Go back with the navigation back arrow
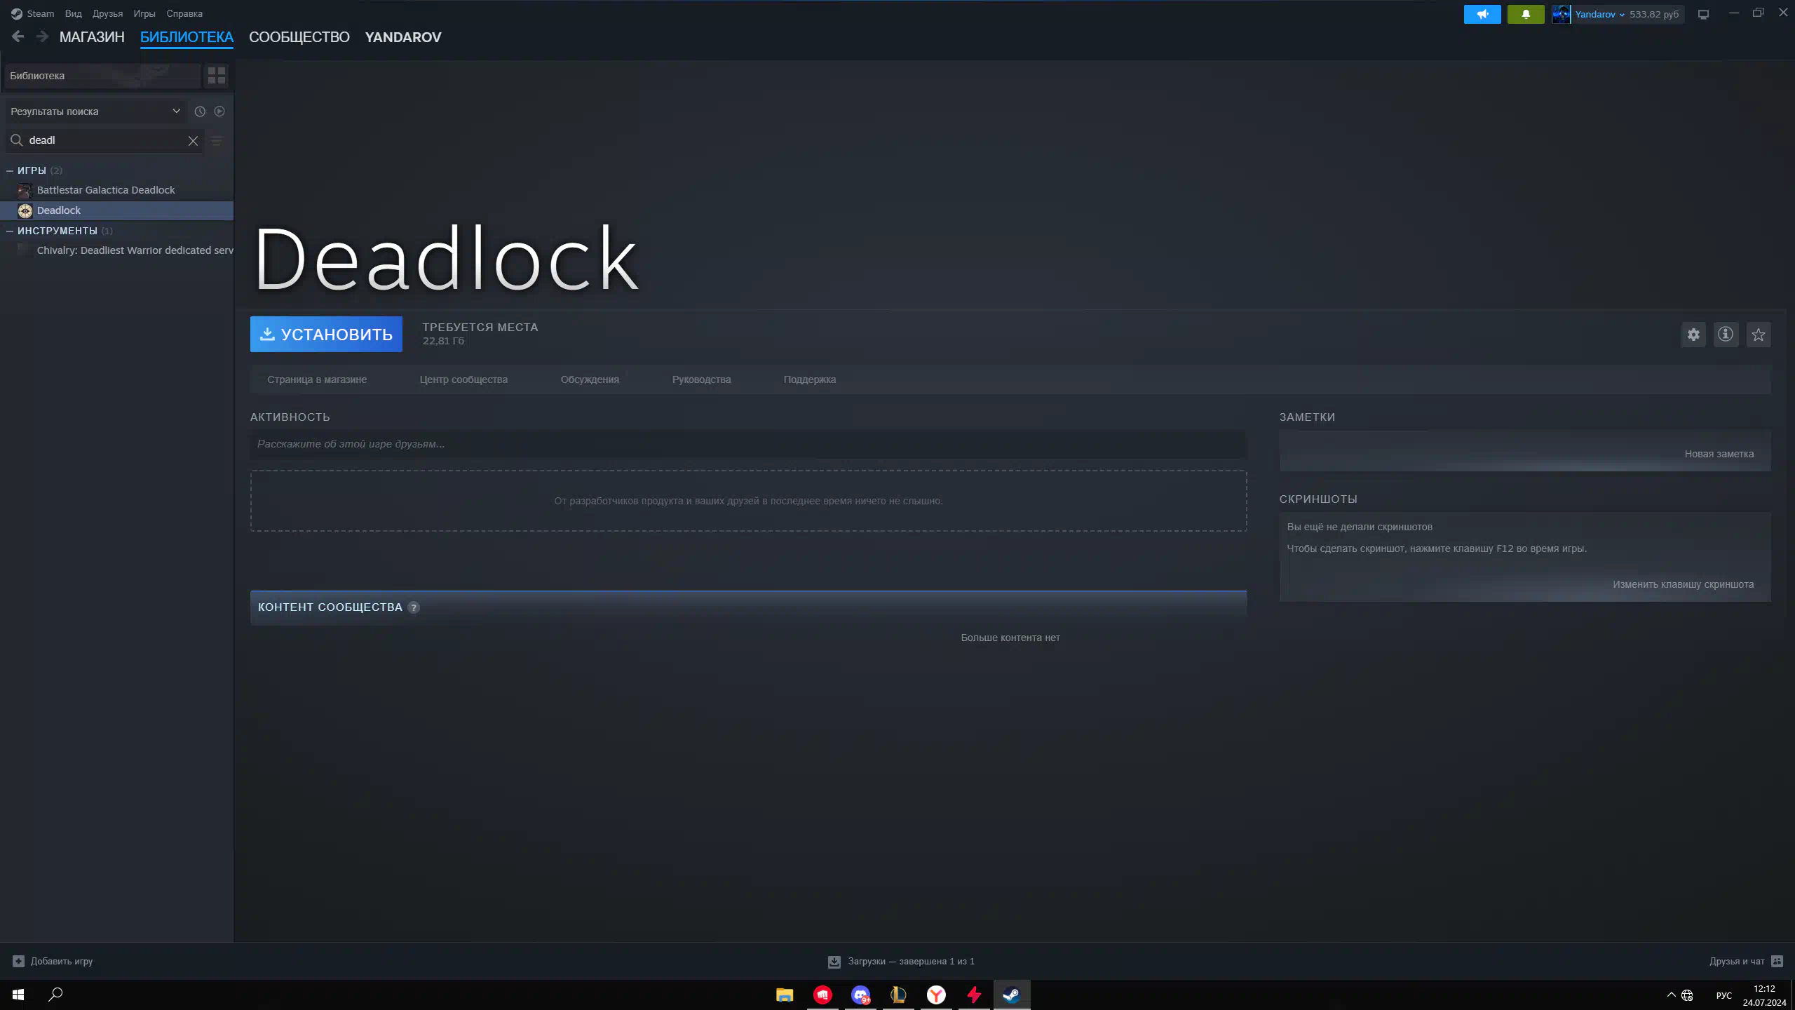This screenshot has width=1795, height=1010. [18, 36]
